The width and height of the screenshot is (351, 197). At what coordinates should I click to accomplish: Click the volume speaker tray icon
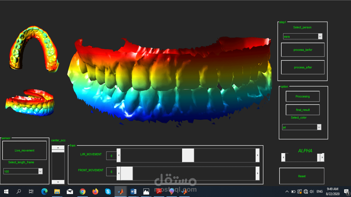coord(312,192)
